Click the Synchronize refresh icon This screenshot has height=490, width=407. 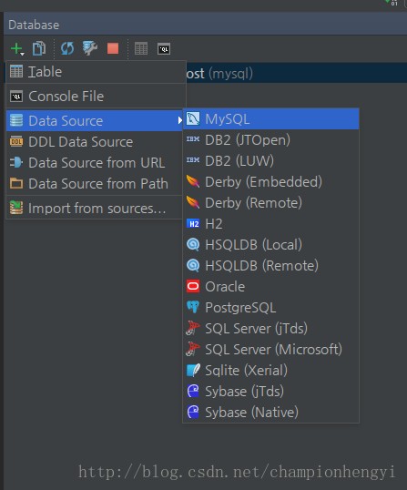coord(67,49)
